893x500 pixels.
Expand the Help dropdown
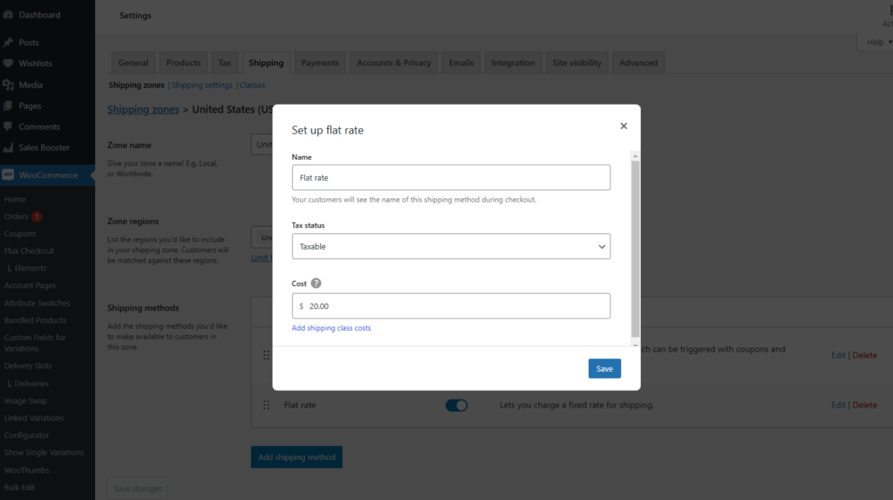(x=875, y=42)
